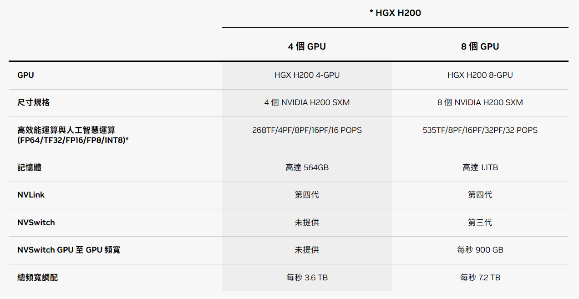
Task: Click the 高達 1.1TB memory value
Action: tap(480, 167)
